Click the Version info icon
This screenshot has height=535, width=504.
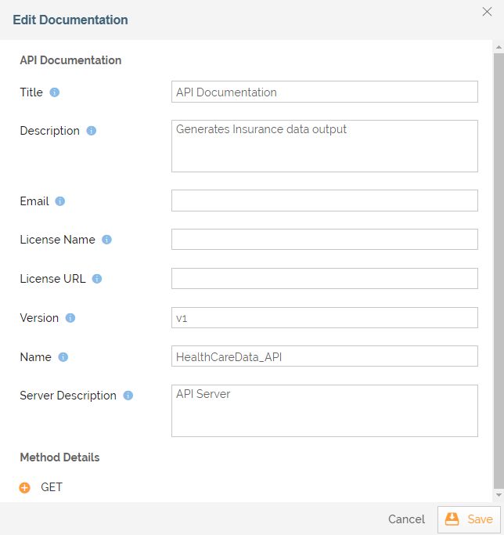[70, 318]
